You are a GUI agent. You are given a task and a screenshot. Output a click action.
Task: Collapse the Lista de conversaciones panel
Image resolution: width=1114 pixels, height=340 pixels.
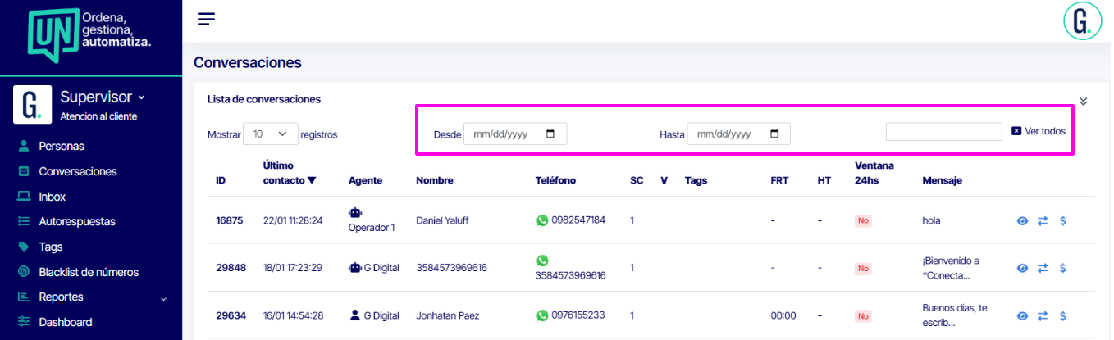(x=1083, y=102)
